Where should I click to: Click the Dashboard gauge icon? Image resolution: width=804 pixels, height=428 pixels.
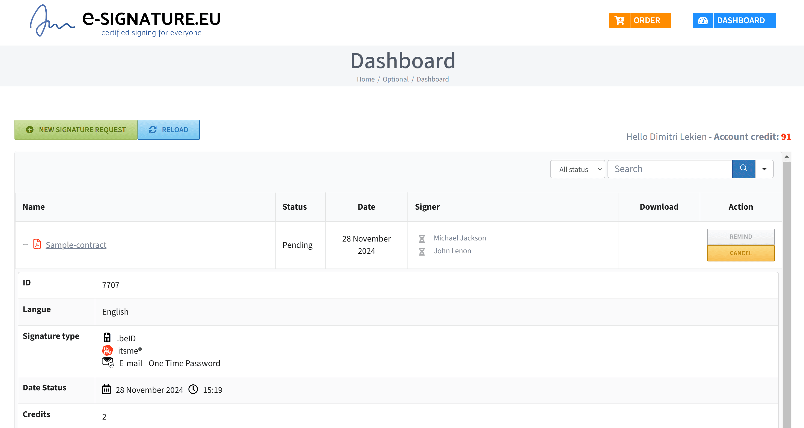pos(702,20)
